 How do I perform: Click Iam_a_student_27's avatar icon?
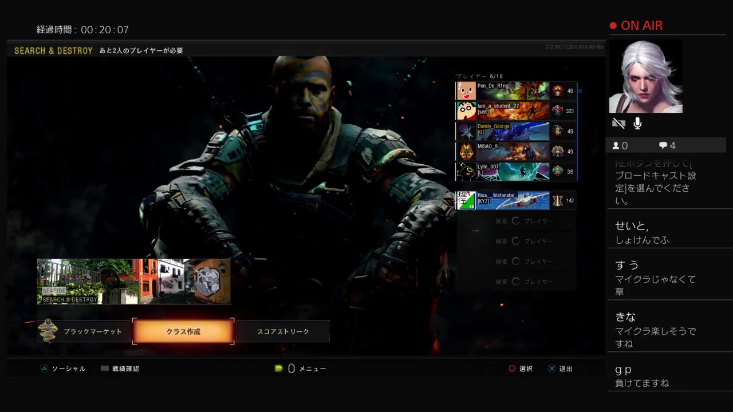tap(466, 110)
